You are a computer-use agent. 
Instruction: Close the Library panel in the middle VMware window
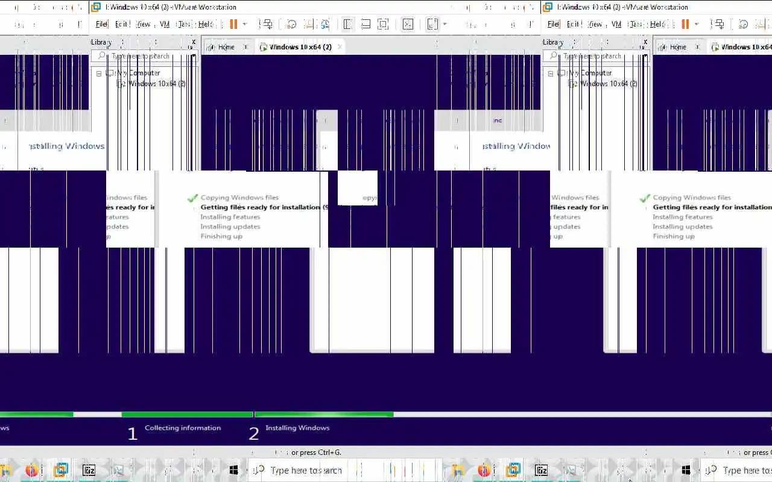tap(194, 42)
